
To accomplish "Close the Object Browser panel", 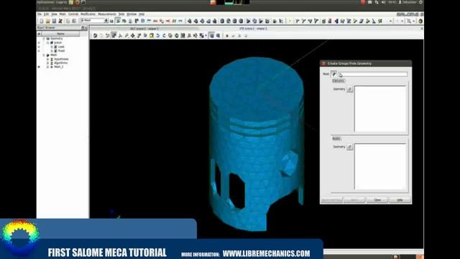I will [x=86, y=28].
